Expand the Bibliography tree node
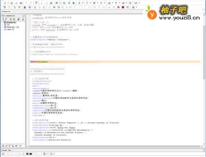206x157 pixels. [2, 27]
